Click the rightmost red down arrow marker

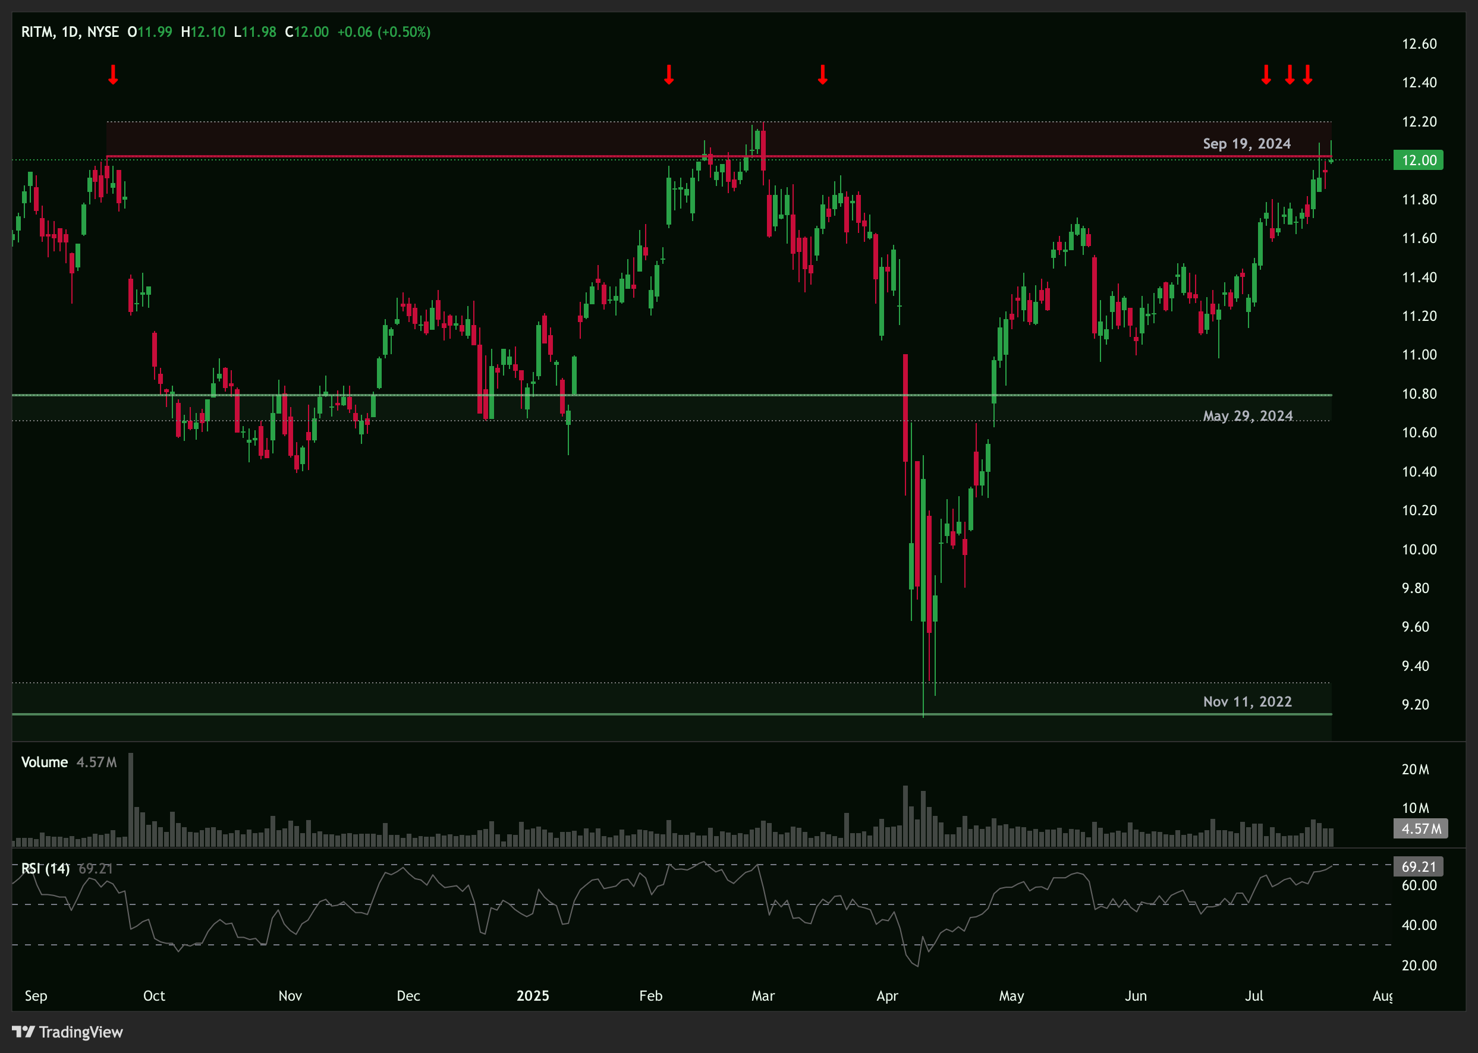1307,74
